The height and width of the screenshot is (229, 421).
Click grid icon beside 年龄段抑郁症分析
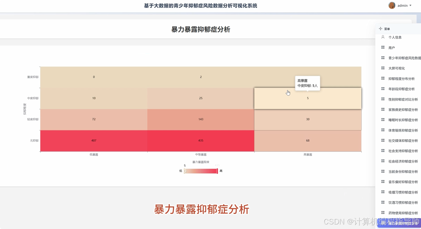[383, 89]
